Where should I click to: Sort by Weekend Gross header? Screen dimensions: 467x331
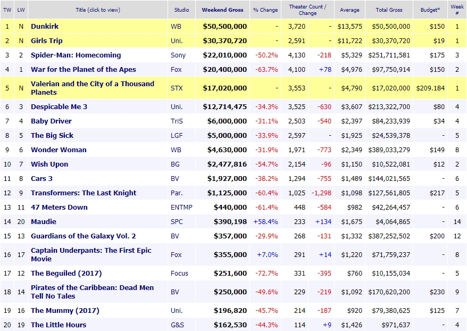tap(222, 10)
